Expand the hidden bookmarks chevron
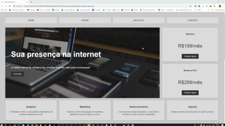 tap(208, 10)
